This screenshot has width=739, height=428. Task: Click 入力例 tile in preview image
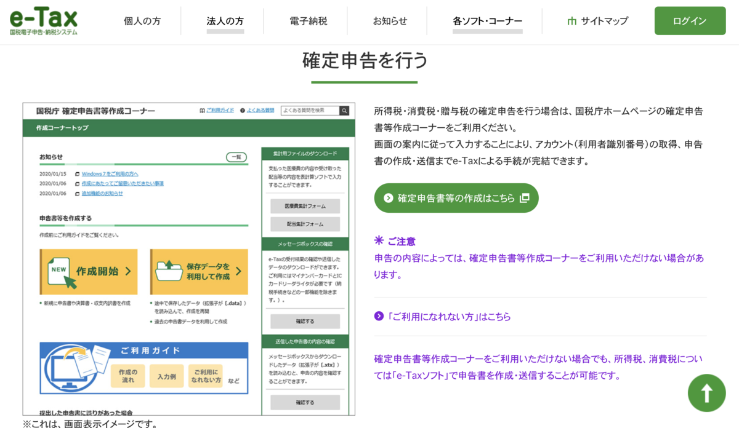point(166,376)
